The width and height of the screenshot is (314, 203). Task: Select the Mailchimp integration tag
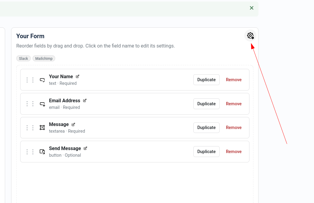[44, 58]
